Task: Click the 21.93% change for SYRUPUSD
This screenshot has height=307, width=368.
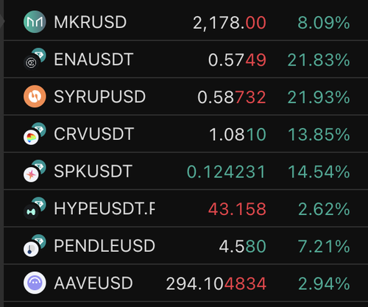Action: [319, 97]
